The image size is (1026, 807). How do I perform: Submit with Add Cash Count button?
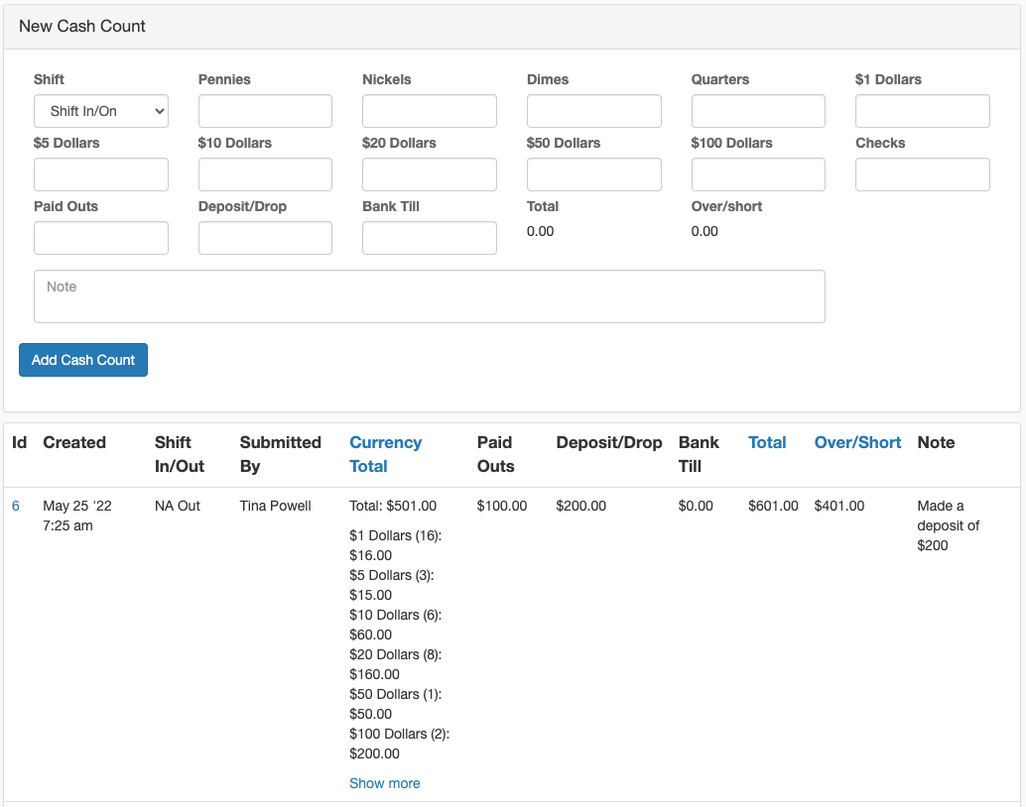[x=83, y=360]
